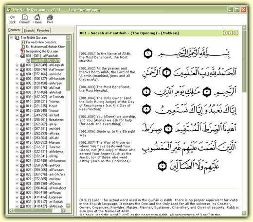Select 022 al-Hajj in contents tree
This screenshot has height=222, width=253.
(42, 156)
